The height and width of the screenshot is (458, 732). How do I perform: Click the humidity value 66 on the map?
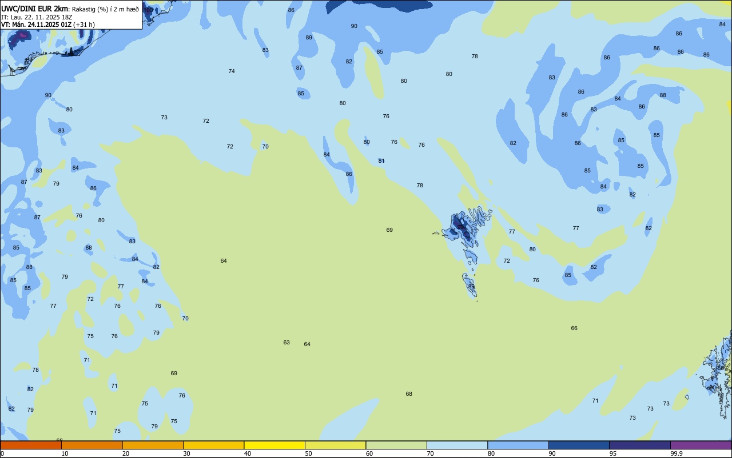tap(574, 328)
